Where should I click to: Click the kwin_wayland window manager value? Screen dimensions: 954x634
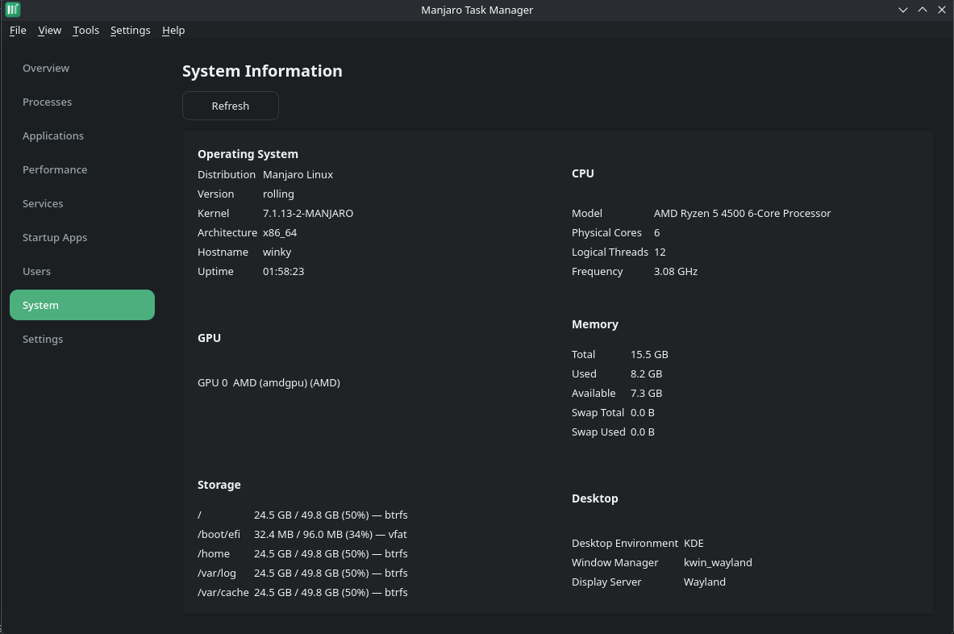[718, 563]
